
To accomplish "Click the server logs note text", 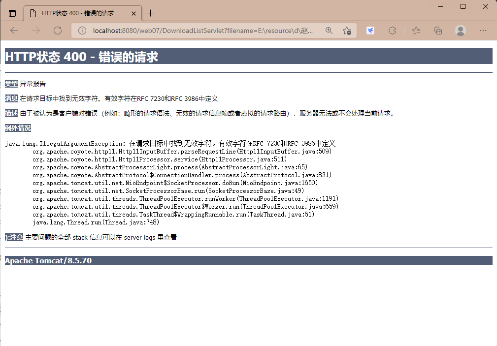I will click(101, 237).
